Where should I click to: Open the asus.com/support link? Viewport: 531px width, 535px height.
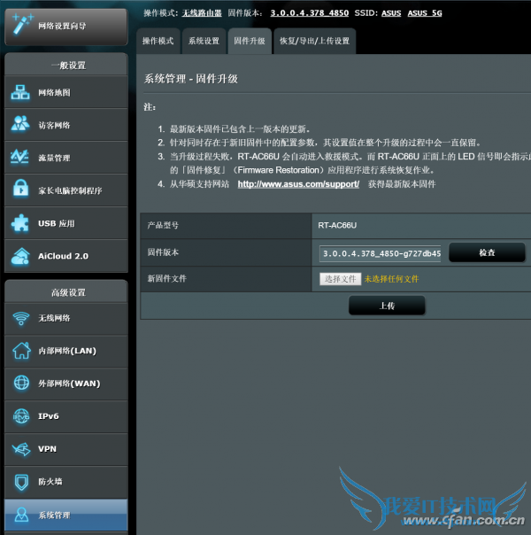(298, 184)
